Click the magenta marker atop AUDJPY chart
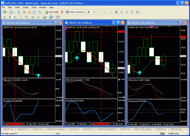190x136 pixels. (151, 27)
